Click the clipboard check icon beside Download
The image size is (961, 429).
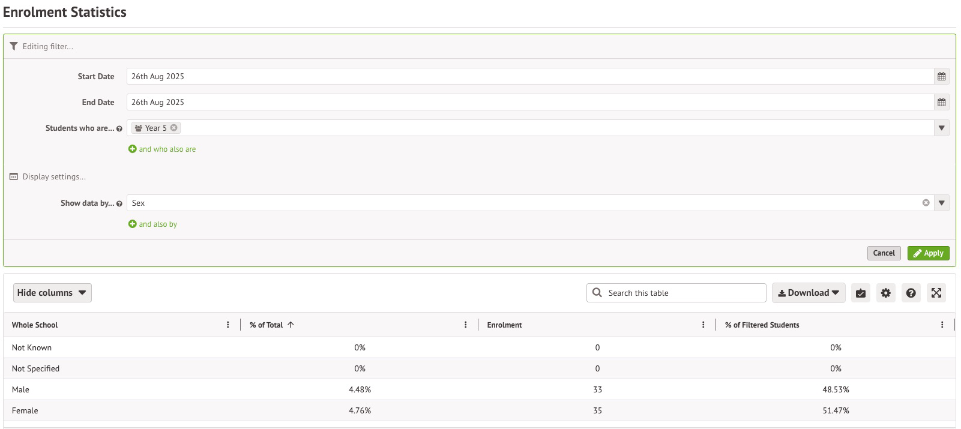(x=861, y=293)
